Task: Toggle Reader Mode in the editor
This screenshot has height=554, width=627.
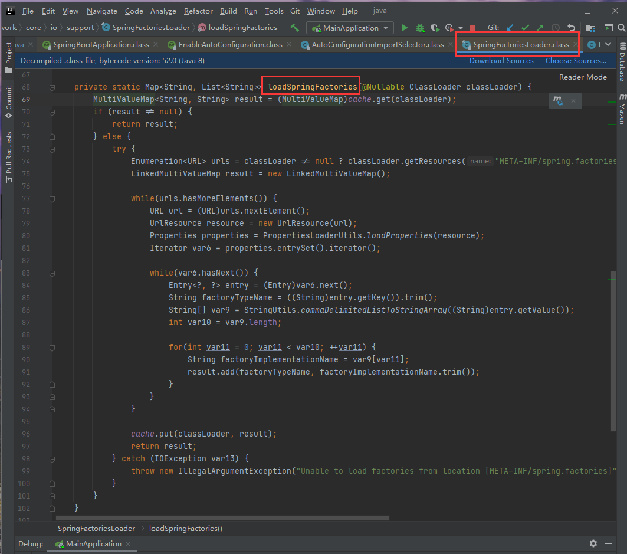Action: pos(583,77)
